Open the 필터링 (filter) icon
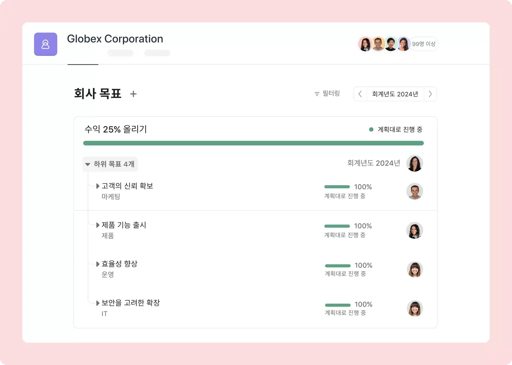The width and height of the screenshot is (512, 365). pos(316,93)
